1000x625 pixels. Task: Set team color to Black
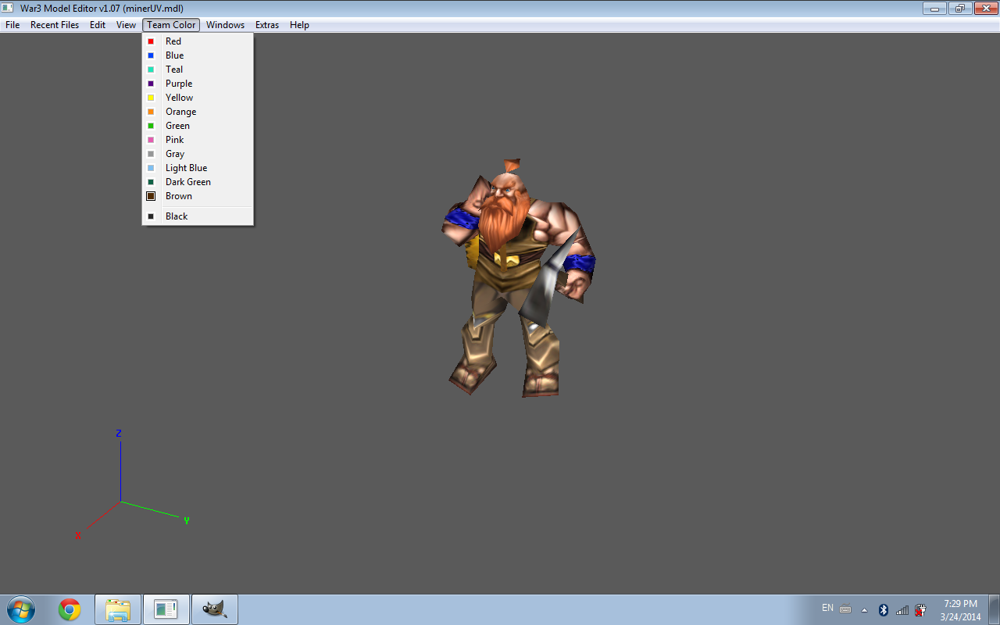[198, 216]
